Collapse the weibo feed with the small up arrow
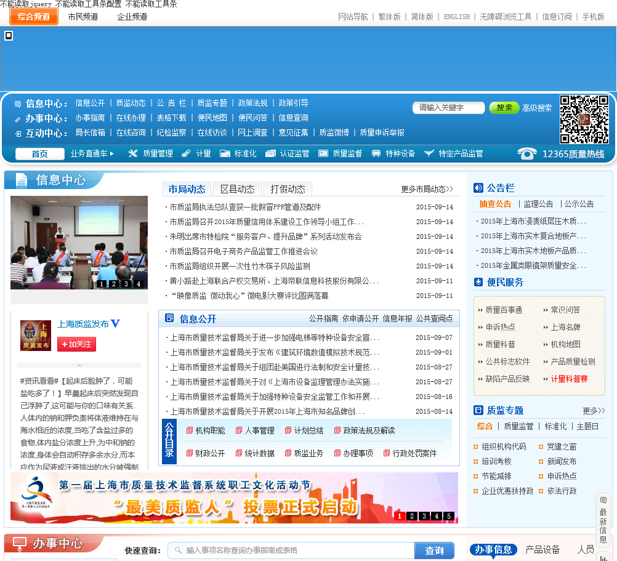Viewport: 617px width, 561px height. (x=79, y=365)
